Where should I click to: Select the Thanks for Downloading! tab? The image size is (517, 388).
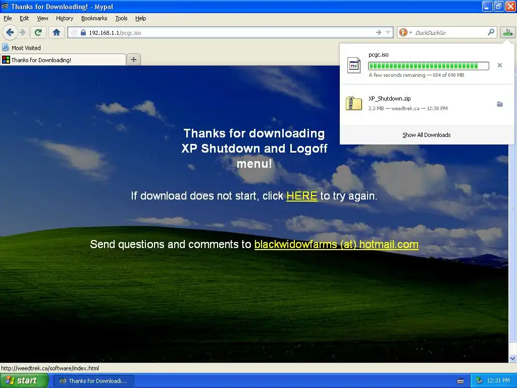click(63, 60)
